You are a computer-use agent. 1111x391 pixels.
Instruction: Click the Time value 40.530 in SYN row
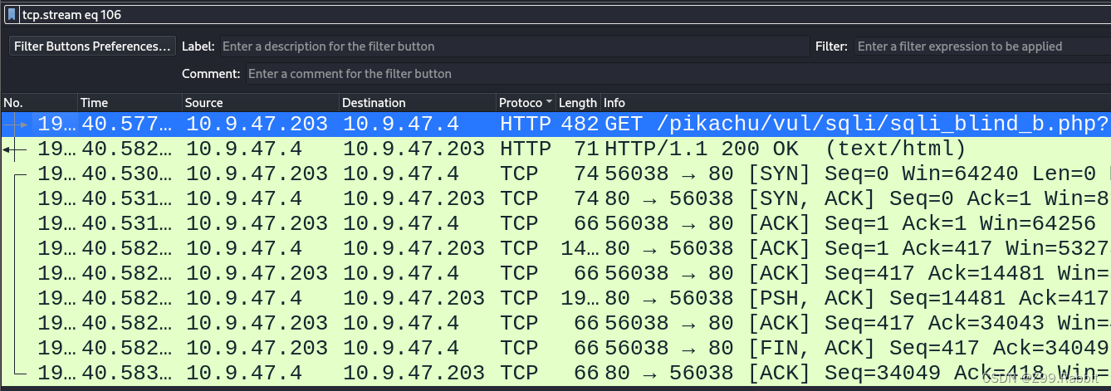coord(128,174)
